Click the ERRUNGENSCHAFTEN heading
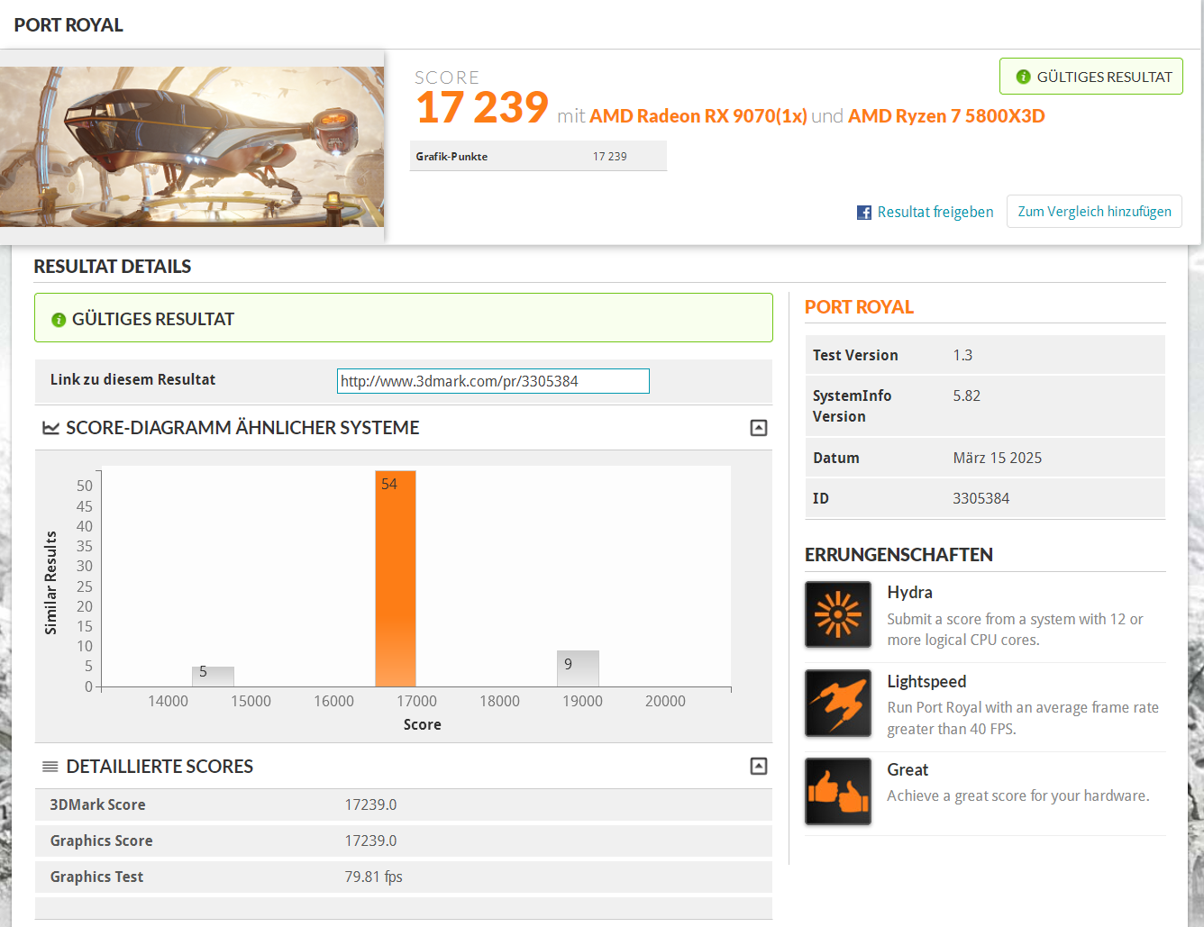 click(x=898, y=555)
